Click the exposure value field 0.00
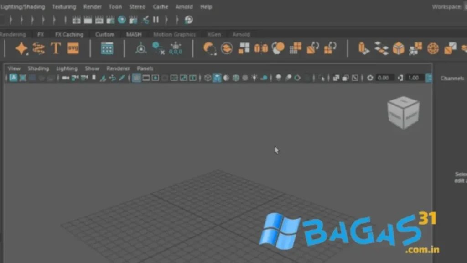This screenshot has height=263, width=467. click(x=384, y=78)
